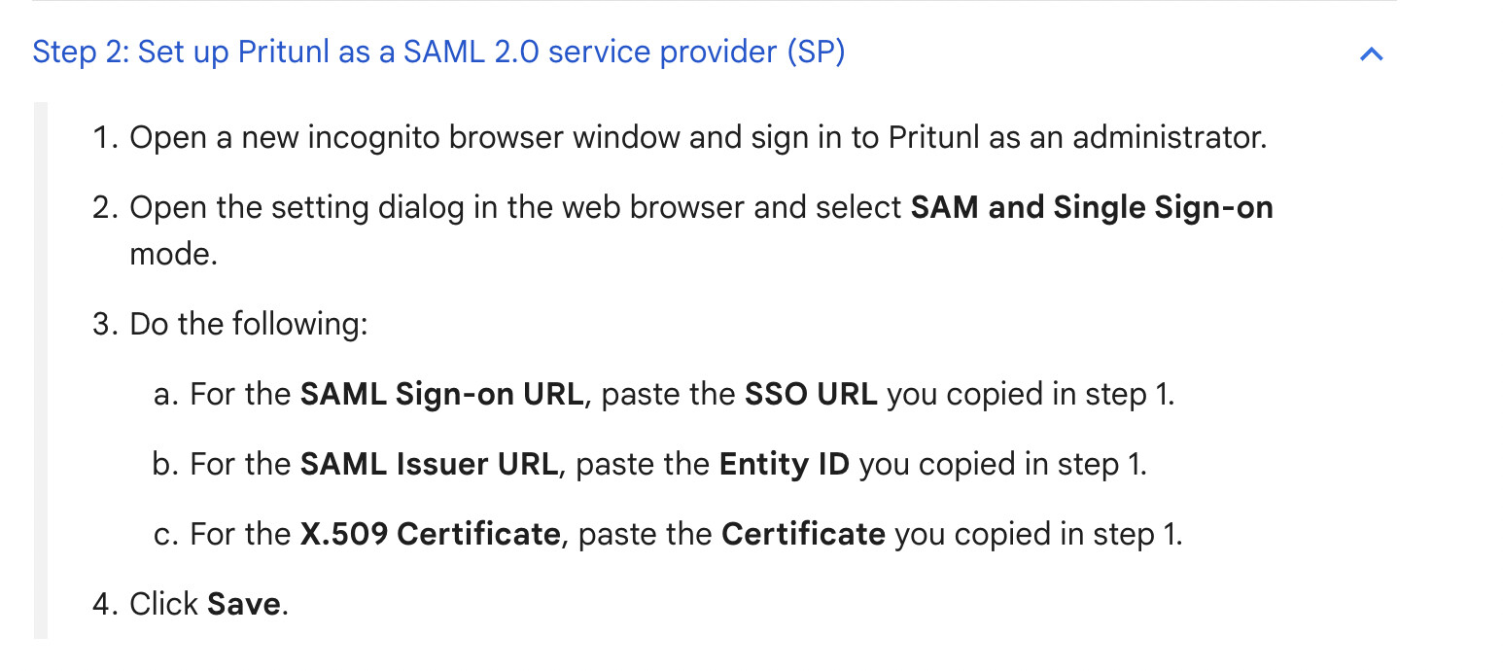This screenshot has width=1503, height=671.
Task: Click bold 'Certificate' after 'paste the'
Action: (x=803, y=534)
